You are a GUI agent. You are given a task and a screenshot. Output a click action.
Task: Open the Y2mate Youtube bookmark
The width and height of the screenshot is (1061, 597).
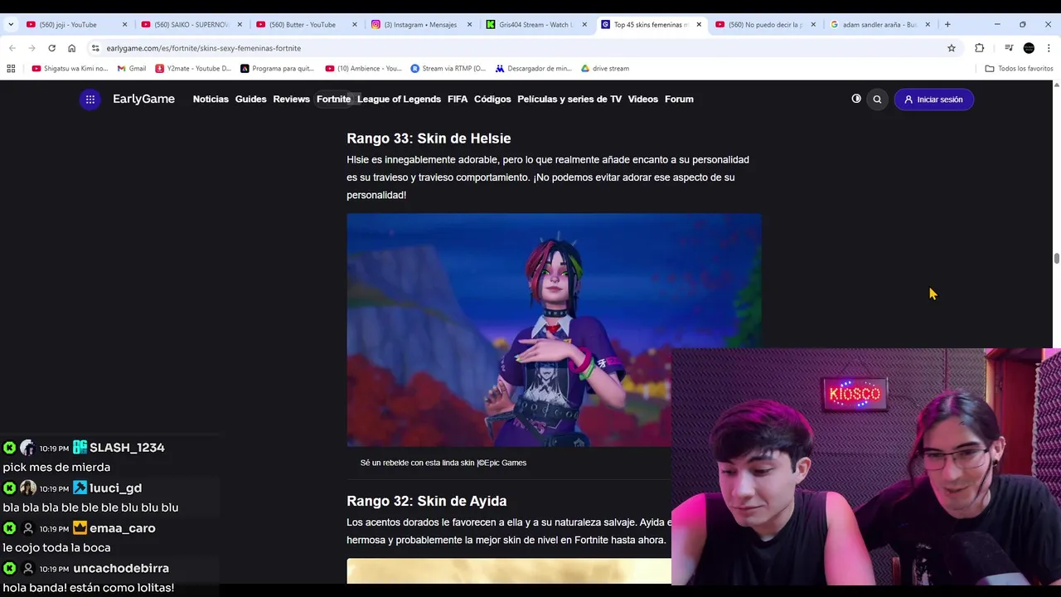193,69
